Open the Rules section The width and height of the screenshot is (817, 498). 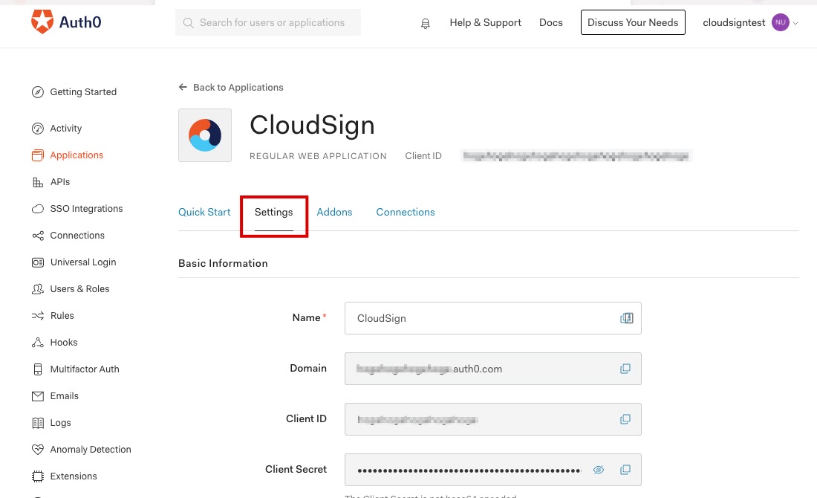coord(62,315)
